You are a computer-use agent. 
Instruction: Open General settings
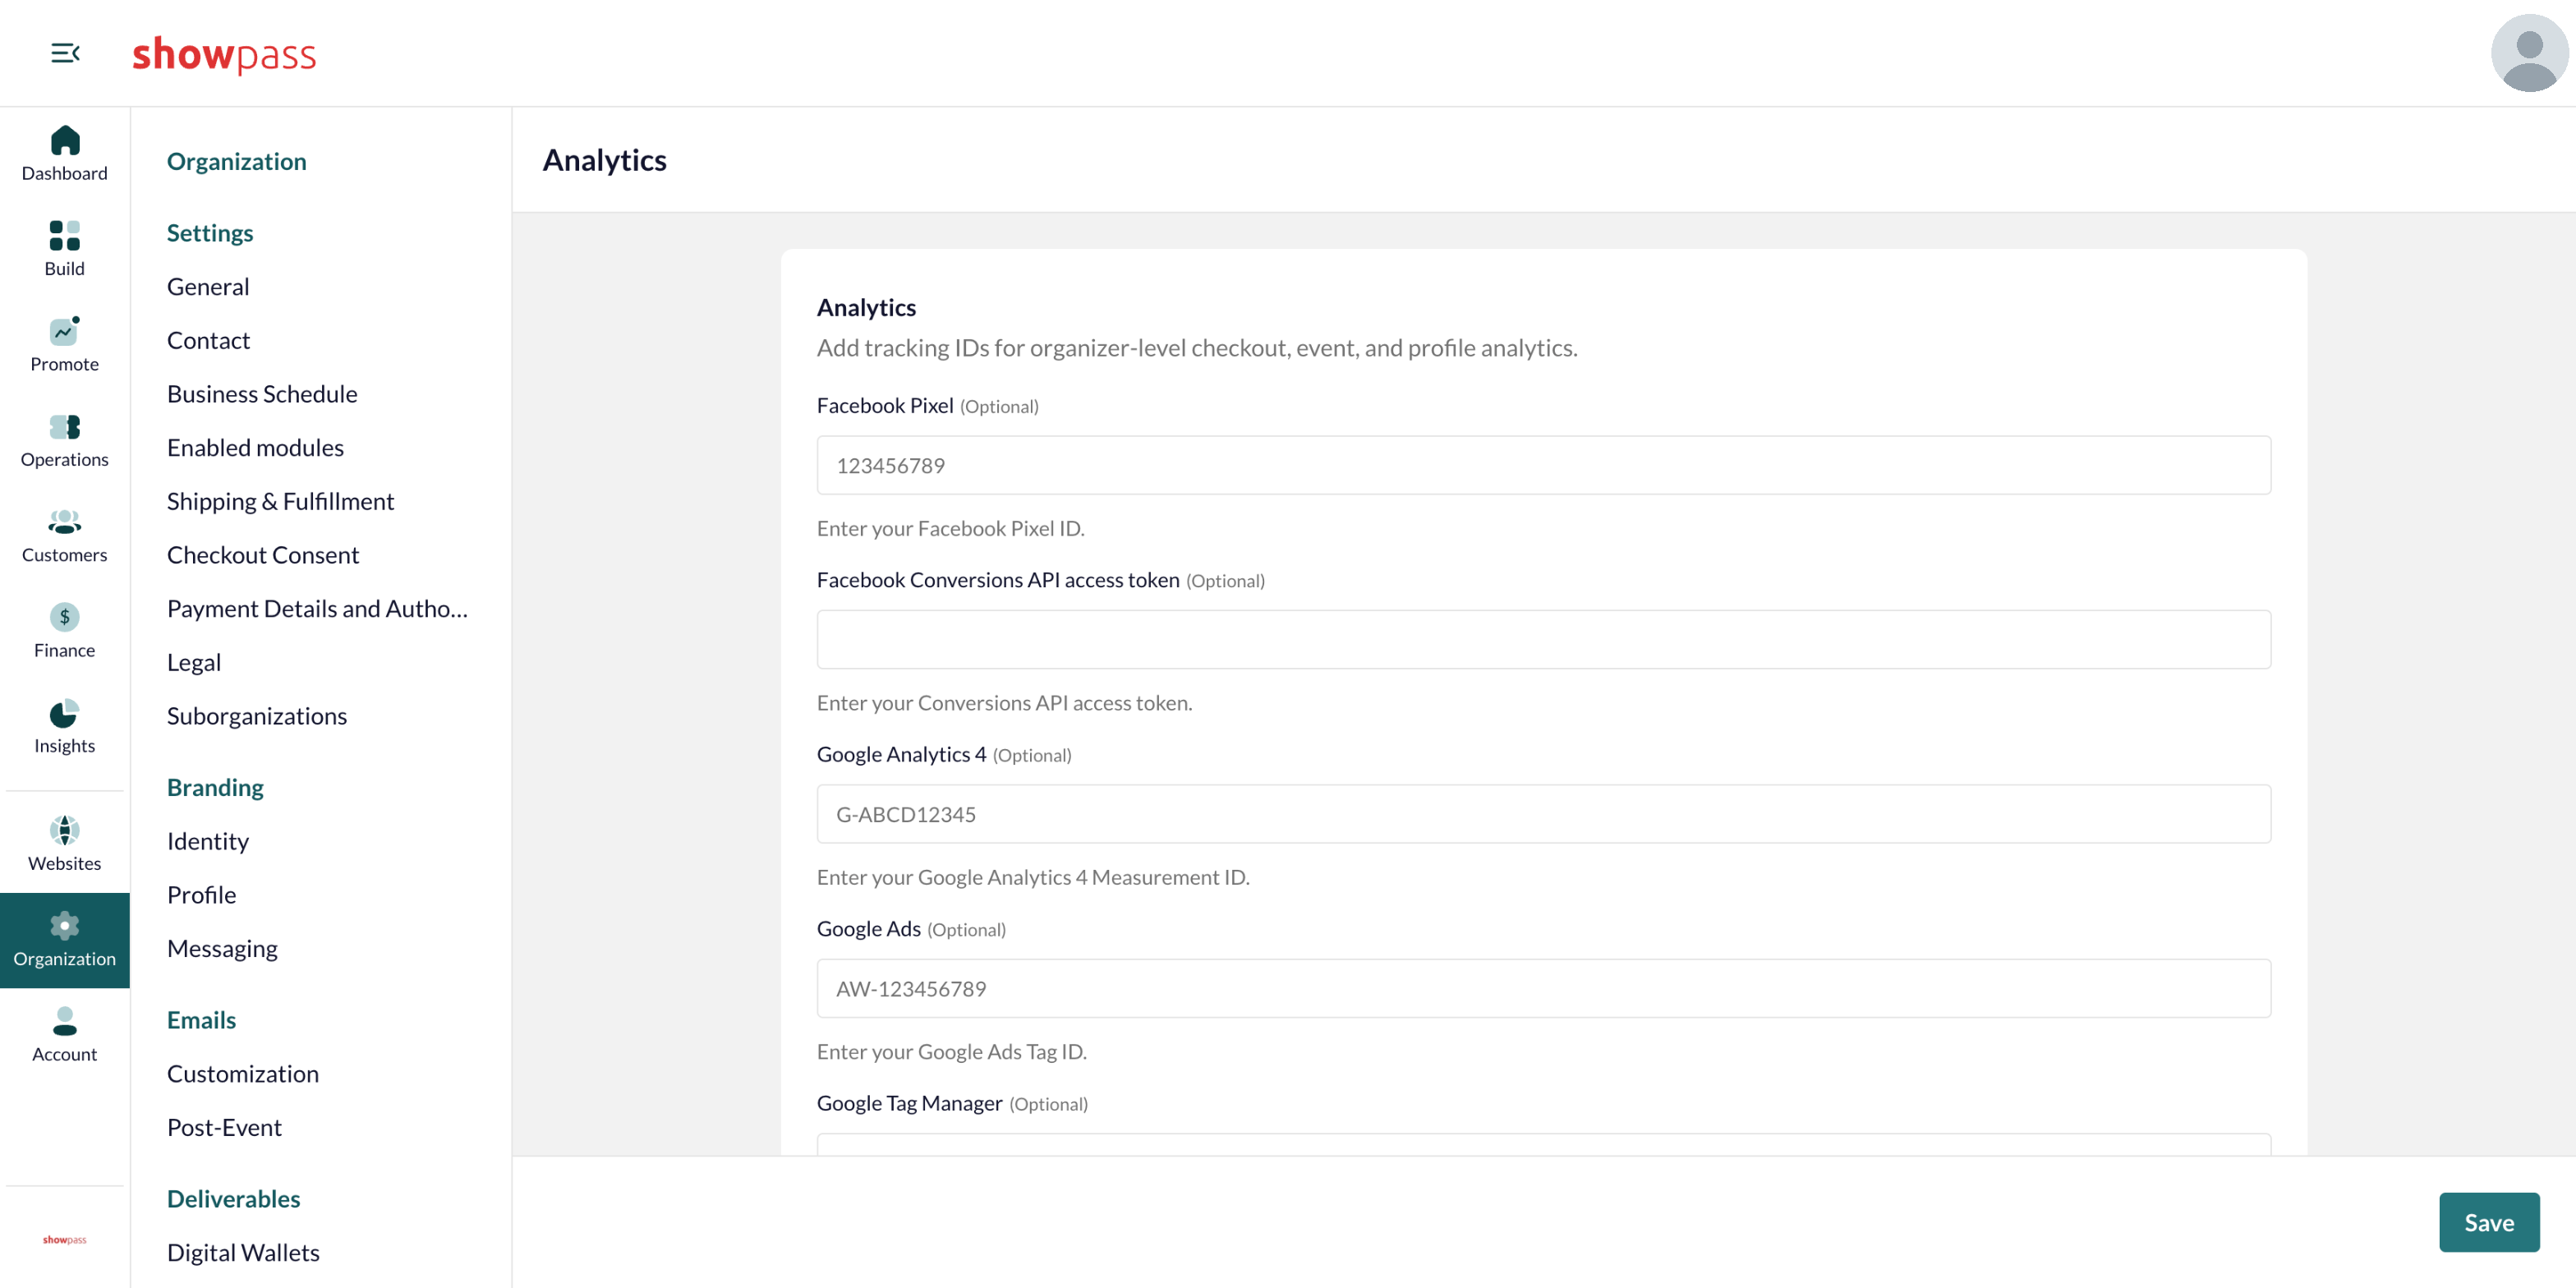208,286
